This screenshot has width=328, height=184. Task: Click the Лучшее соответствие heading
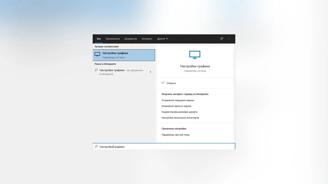107,47
